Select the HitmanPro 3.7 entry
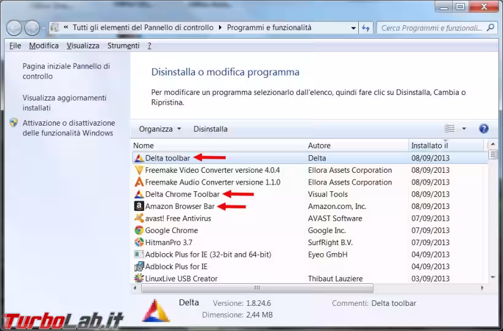Image resolution: width=503 pixels, height=331 pixels. [169, 243]
